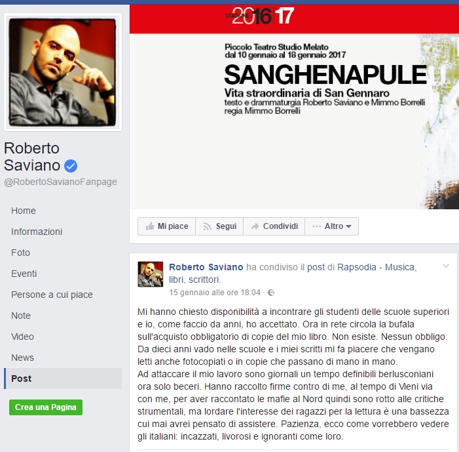459x452 pixels.
Task: Click the three-dots icon on Altro
Action: [x=316, y=226]
